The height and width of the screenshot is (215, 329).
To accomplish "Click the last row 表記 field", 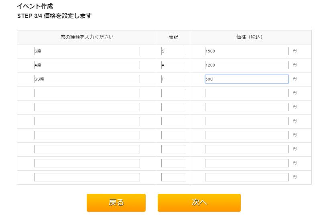I will pyautogui.click(x=173, y=177).
